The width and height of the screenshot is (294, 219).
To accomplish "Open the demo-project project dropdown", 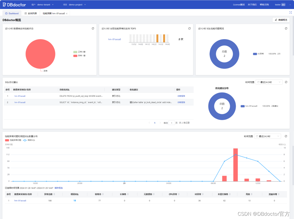I will coord(77,5).
